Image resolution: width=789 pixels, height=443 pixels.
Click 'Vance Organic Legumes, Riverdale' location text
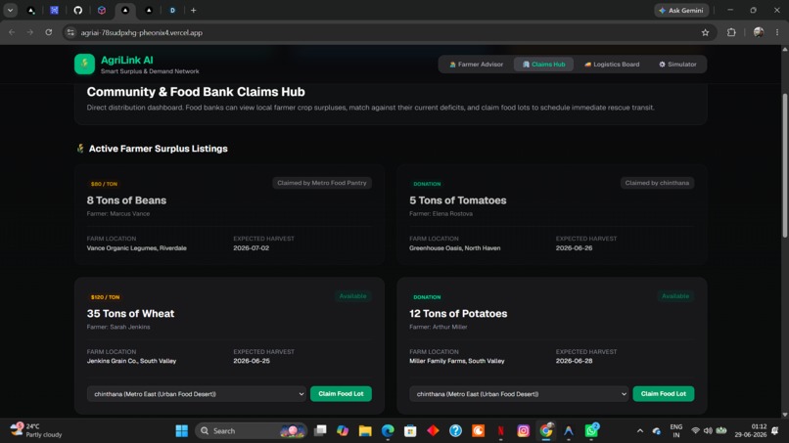point(136,247)
